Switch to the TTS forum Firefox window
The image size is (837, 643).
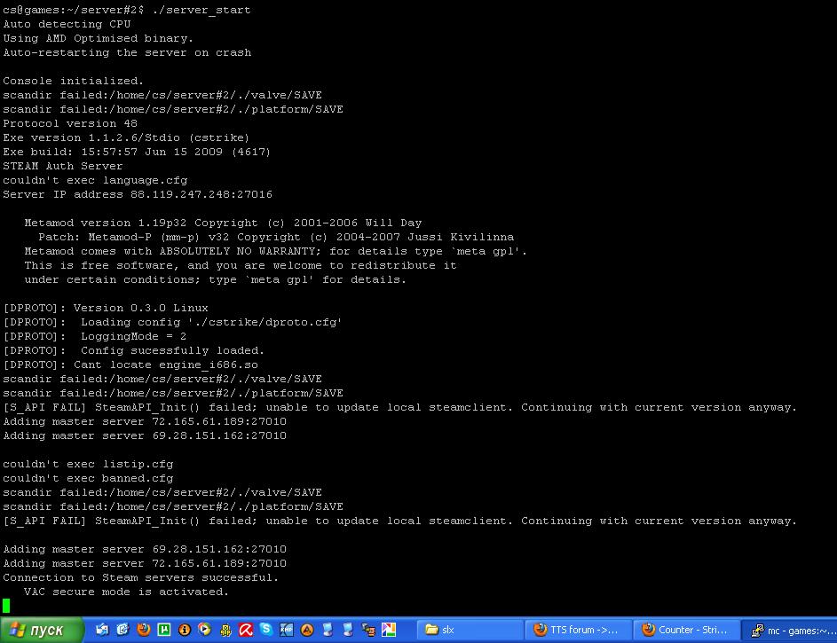pyautogui.click(x=578, y=630)
